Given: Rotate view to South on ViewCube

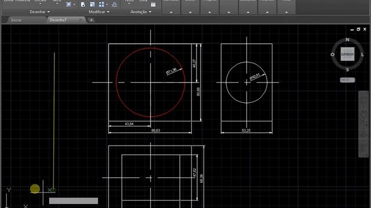Looking at the screenshot, I should click(x=347, y=69).
